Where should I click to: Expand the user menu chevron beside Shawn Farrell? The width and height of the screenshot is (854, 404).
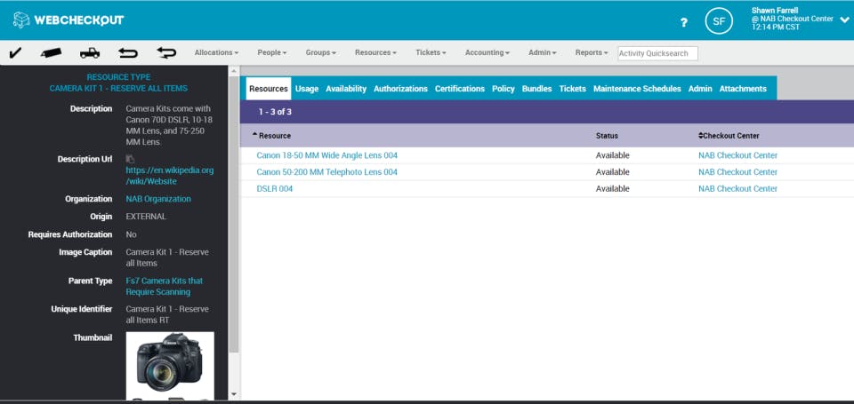pyautogui.click(x=844, y=20)
